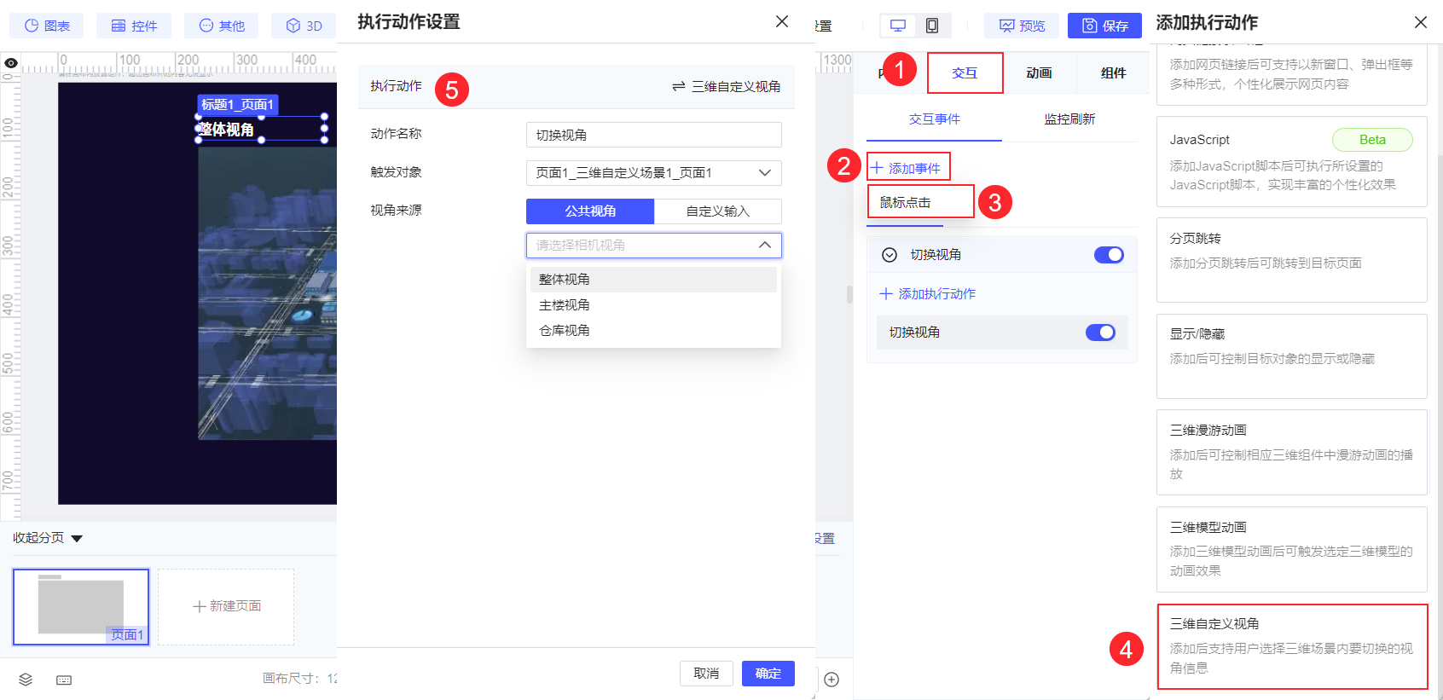
Task: Choose 仓库视角 from the camera list
Action: 653,330
